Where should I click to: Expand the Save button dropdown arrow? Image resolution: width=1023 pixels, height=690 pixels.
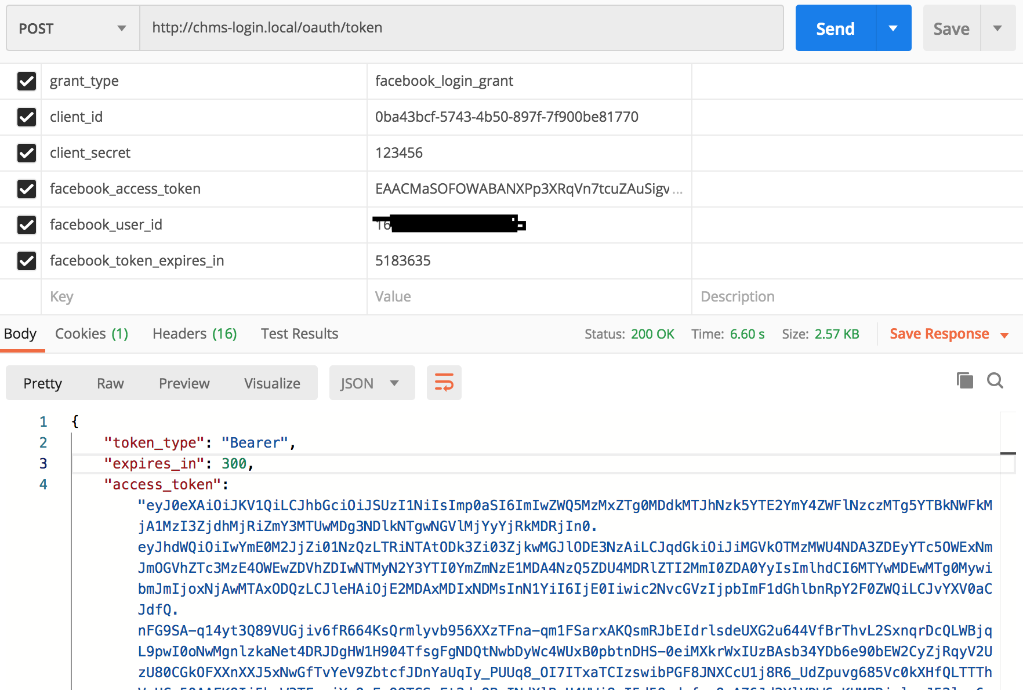[x=997, y=28]
